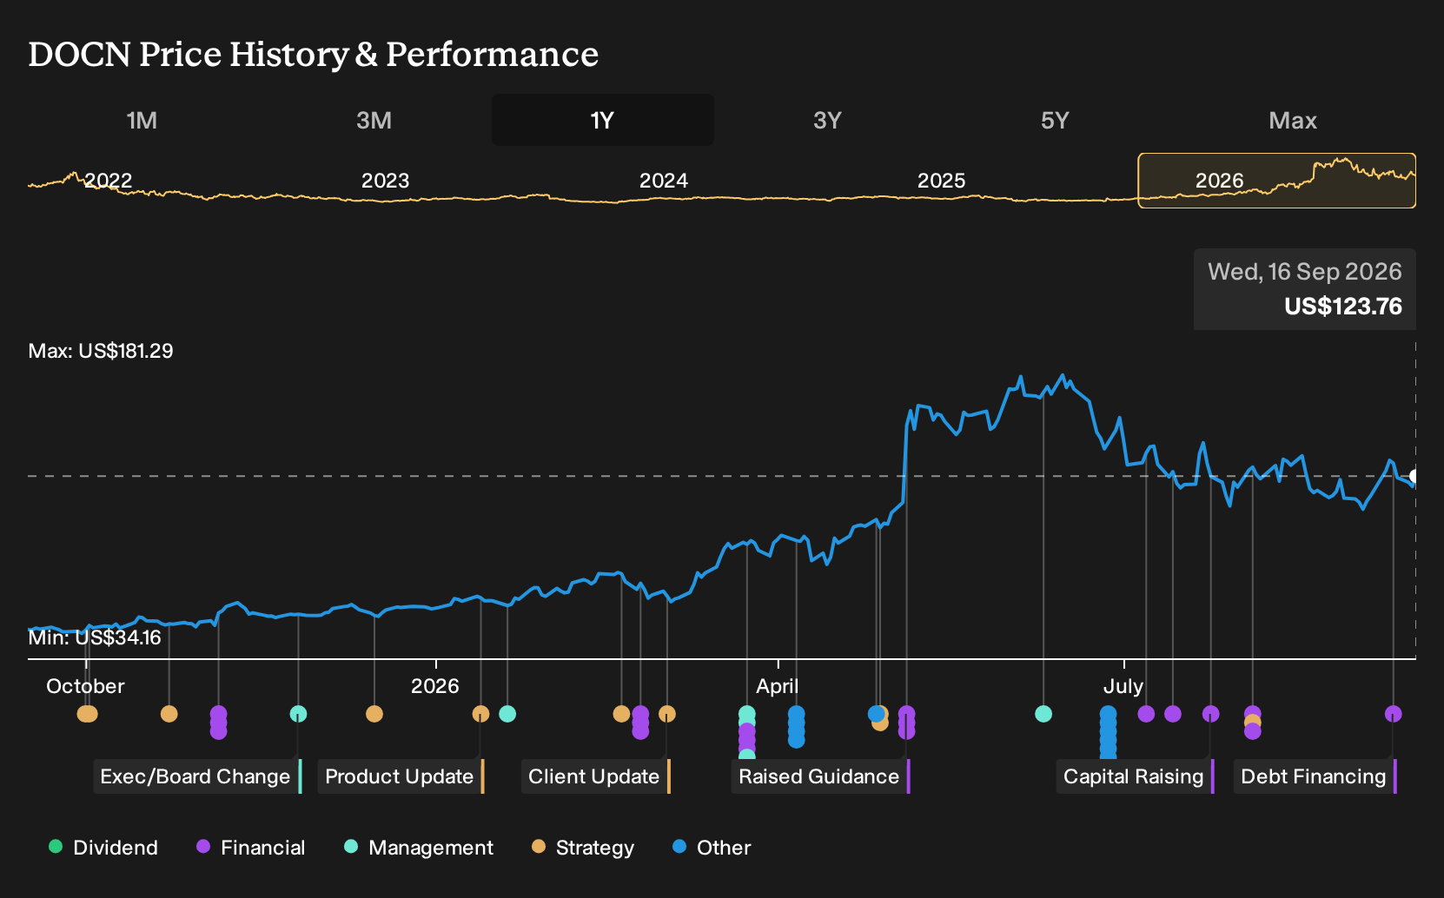Click the teal Management legend dot
Screen dimensions: 1444x898
point(351,847)
